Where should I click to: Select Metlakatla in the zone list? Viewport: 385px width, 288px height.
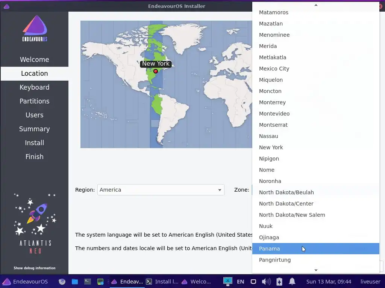coord(315,57)
